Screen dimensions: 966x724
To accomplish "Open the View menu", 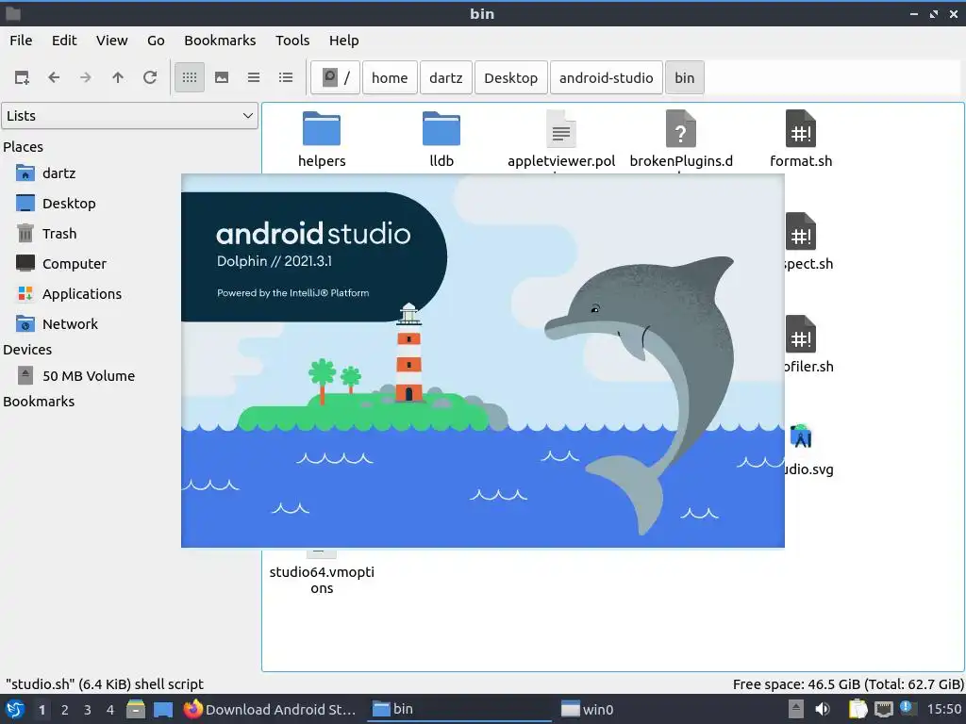I will (x=111, y=41).
